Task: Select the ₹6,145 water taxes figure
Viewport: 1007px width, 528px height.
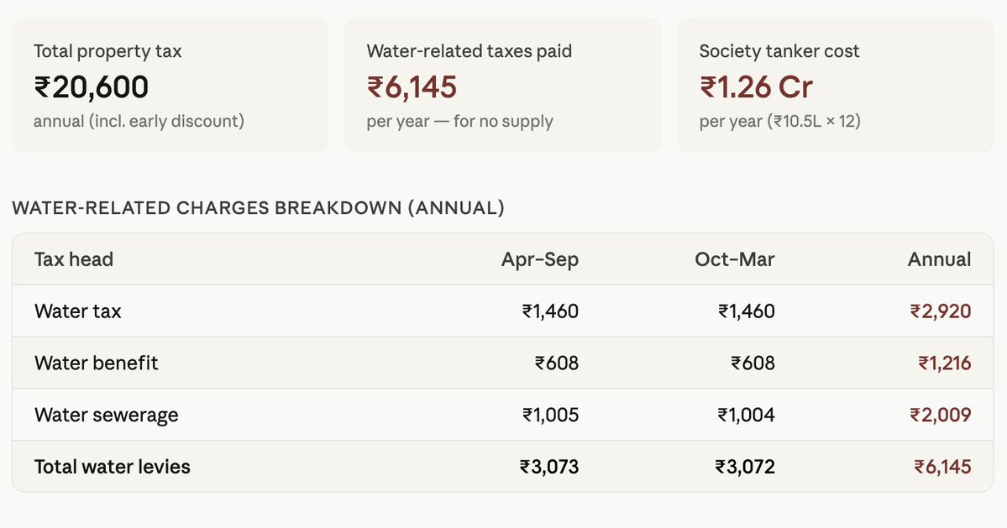Action: 412,87
